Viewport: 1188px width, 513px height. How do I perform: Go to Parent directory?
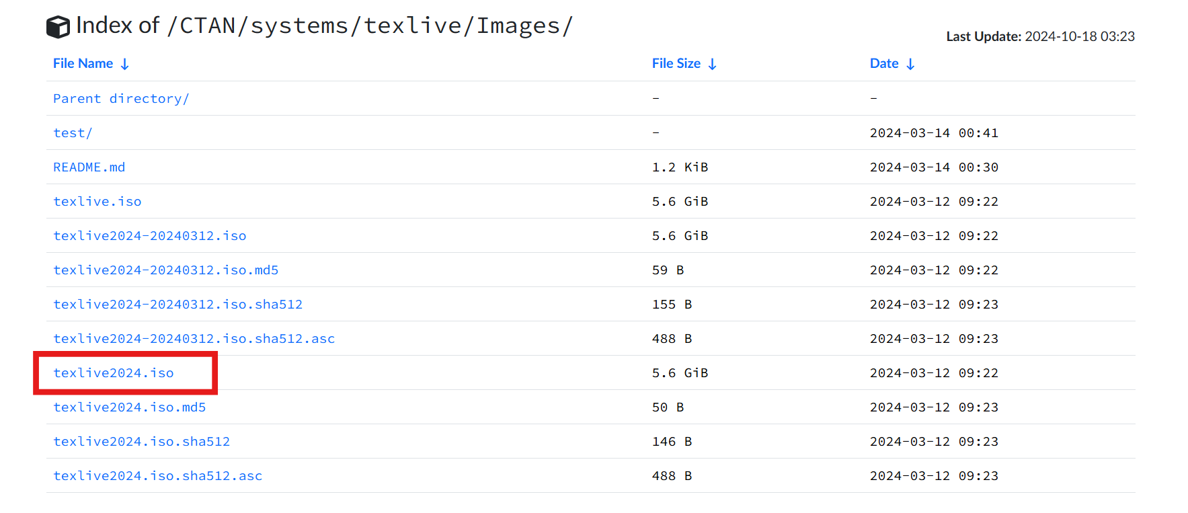pos(121,98)
